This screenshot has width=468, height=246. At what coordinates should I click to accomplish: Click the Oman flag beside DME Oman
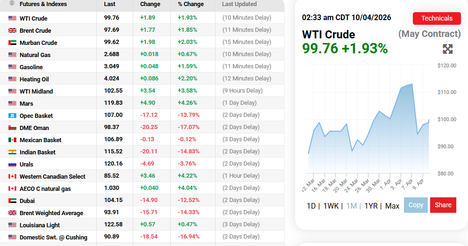(12, 128)
